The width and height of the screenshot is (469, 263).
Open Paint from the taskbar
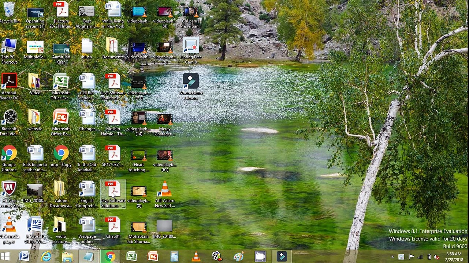(x=239, y=256)
